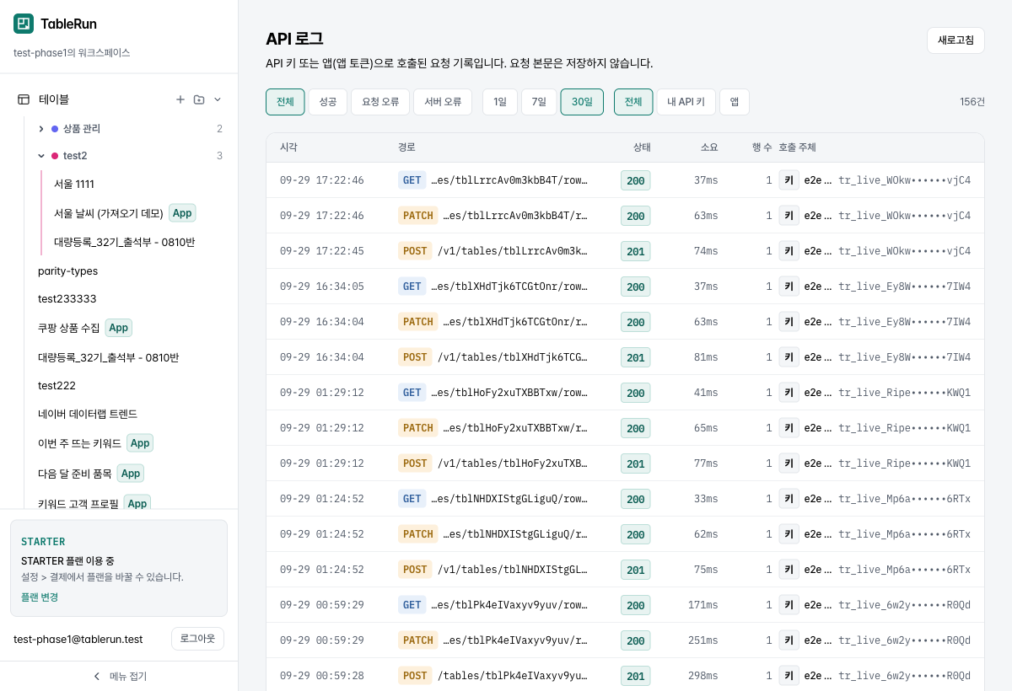Filter by 앱 caller
Screen dimensions: 1012x691
(x=735, y=102)
